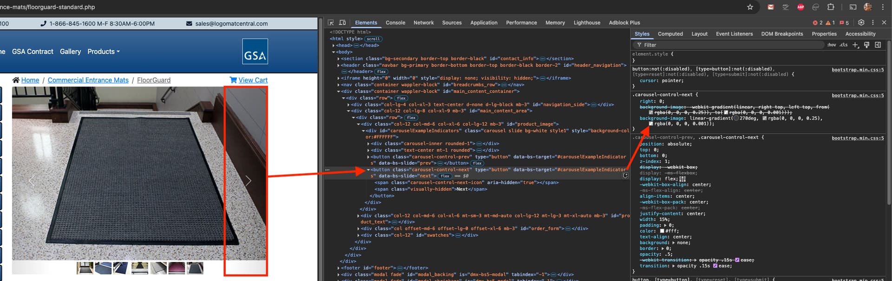Click the flex badge after the header tag
The image size is (892, 281).
point(381,72)
